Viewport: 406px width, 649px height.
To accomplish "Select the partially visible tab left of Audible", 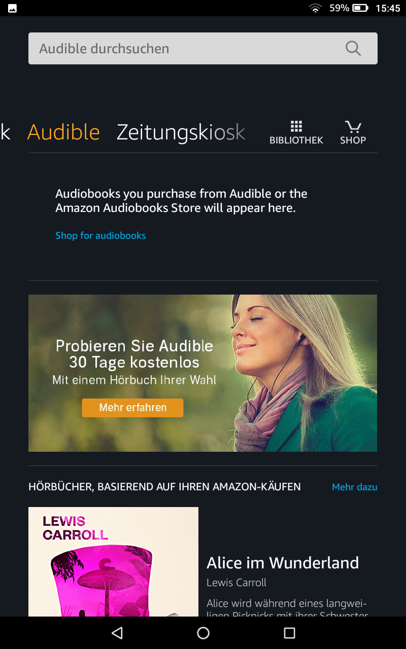I will (x=5, y=132).
